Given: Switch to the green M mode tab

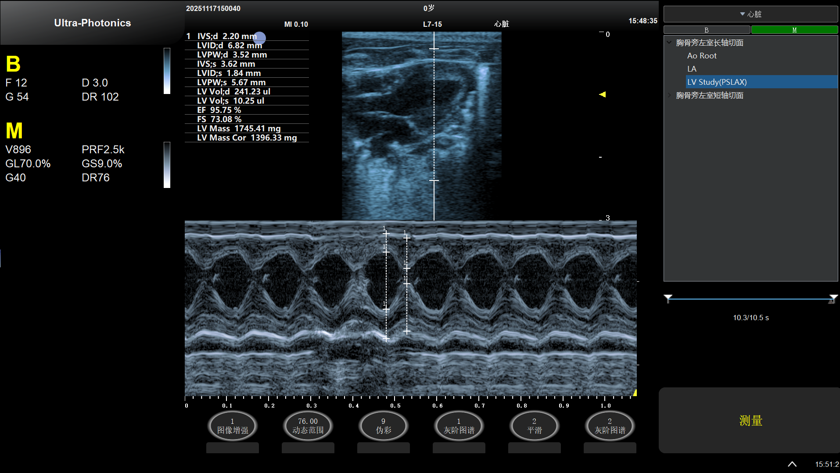Looking at the screenshot, I should (x=794, y=30).
